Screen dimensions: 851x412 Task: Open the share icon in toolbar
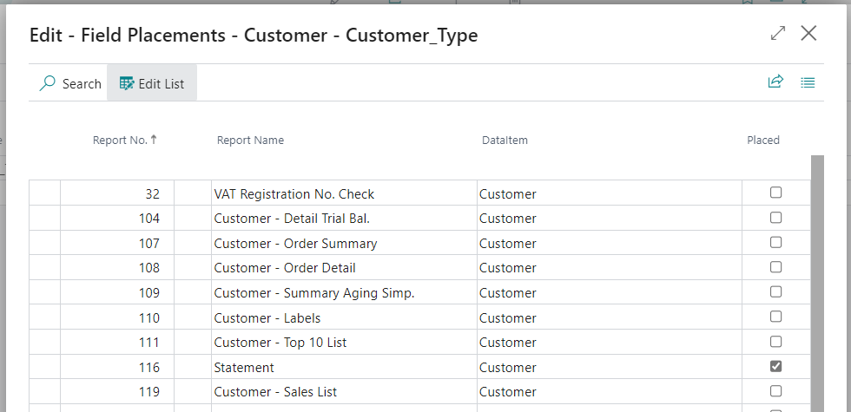pos(775,82)
